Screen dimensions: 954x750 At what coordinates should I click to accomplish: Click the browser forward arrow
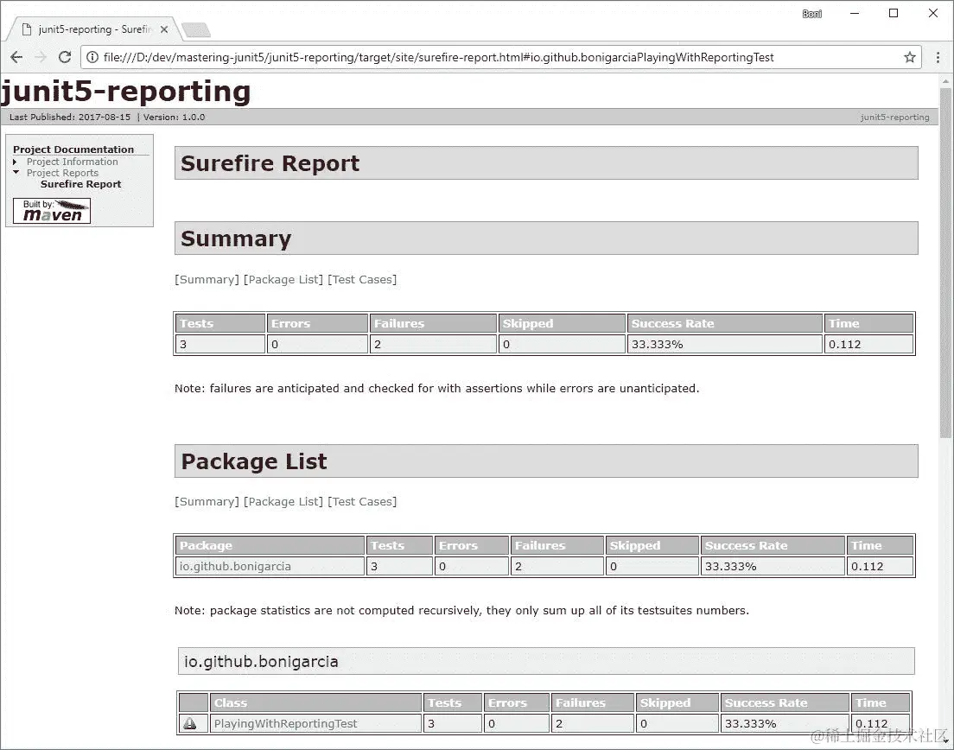[41, 57]
